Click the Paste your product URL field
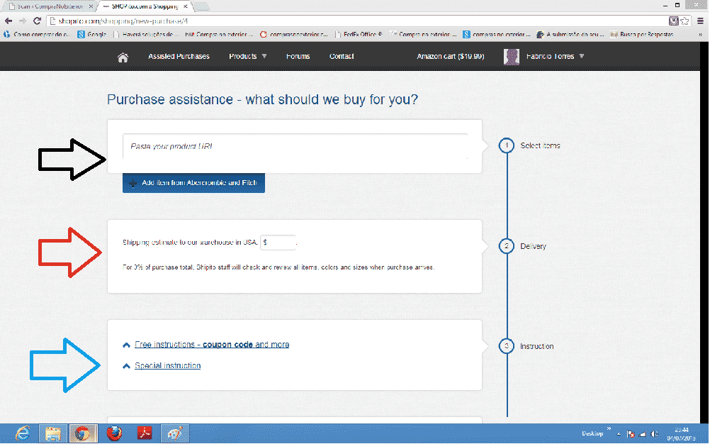Image resolution: width=710 pixels, height=444 pixels. pyautogui.click(x=294, y=146)
